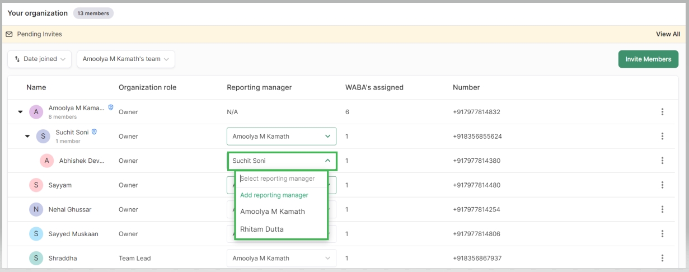Collapse Suchit Soni's member list
Screen dimensions: 689x272
(x=27, y=136)
